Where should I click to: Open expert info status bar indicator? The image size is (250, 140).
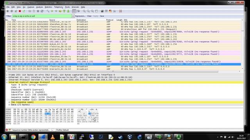(7, 130)
